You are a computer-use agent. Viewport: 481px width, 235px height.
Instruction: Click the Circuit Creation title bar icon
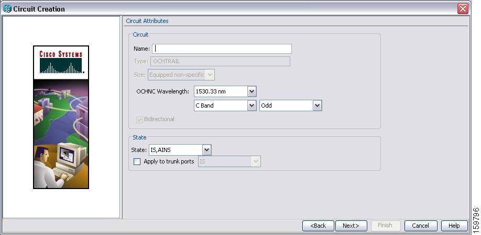click(7, 9)
